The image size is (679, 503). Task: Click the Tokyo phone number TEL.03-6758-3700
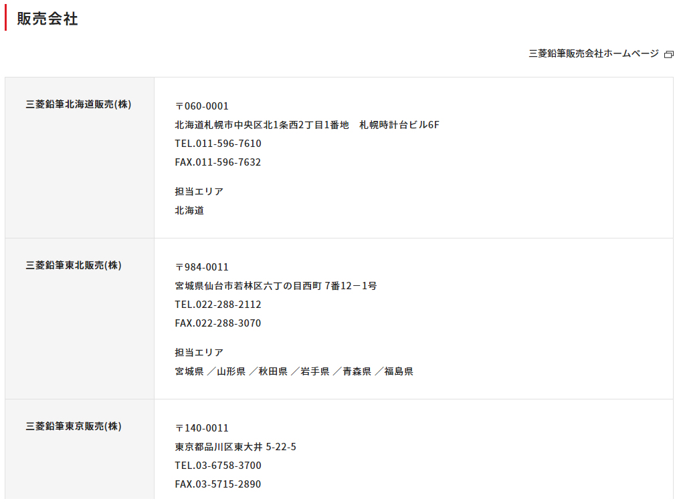[218, 466]
